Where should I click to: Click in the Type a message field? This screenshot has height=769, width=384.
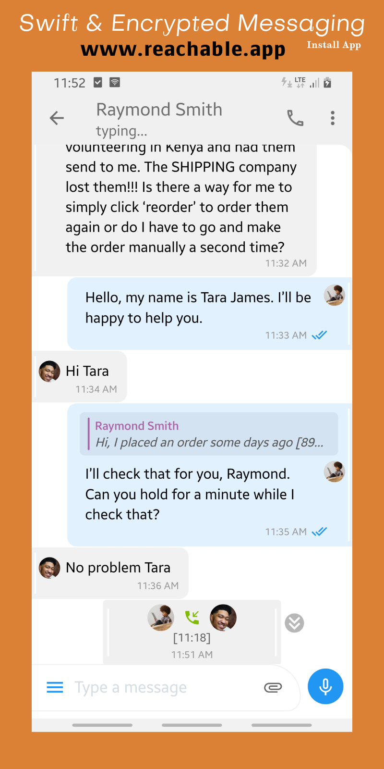click(x=163, y=688)
